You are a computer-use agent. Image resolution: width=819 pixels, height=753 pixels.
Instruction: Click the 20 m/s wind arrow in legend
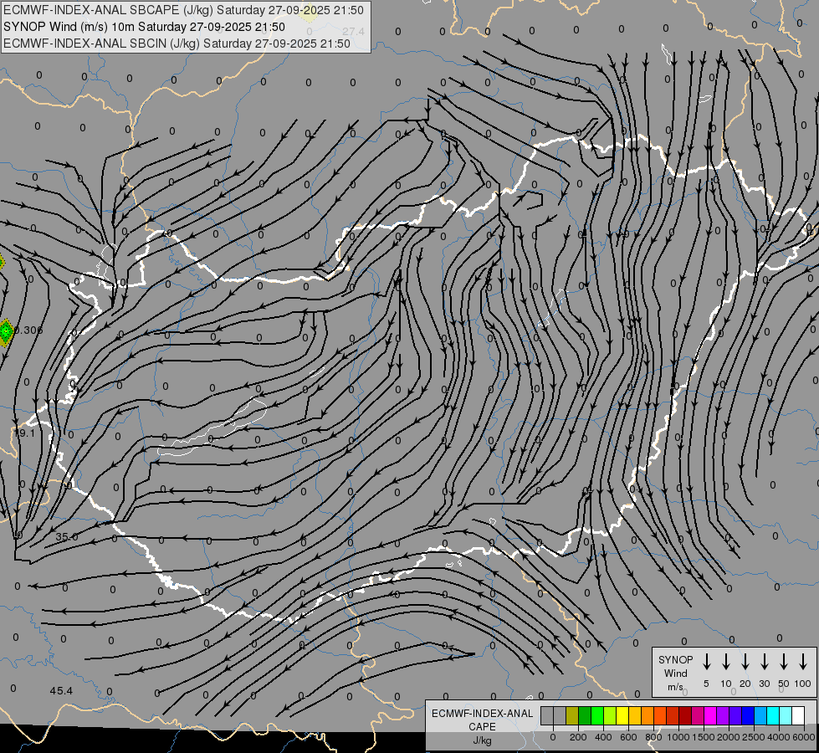(x=745, y=662)
